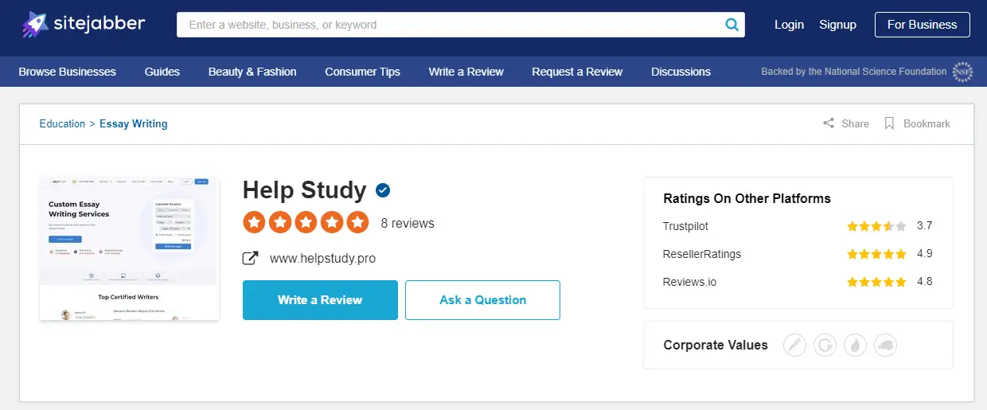The image size is (987, 410).
Task: Click the Share text link
Action: coord(855,123)
